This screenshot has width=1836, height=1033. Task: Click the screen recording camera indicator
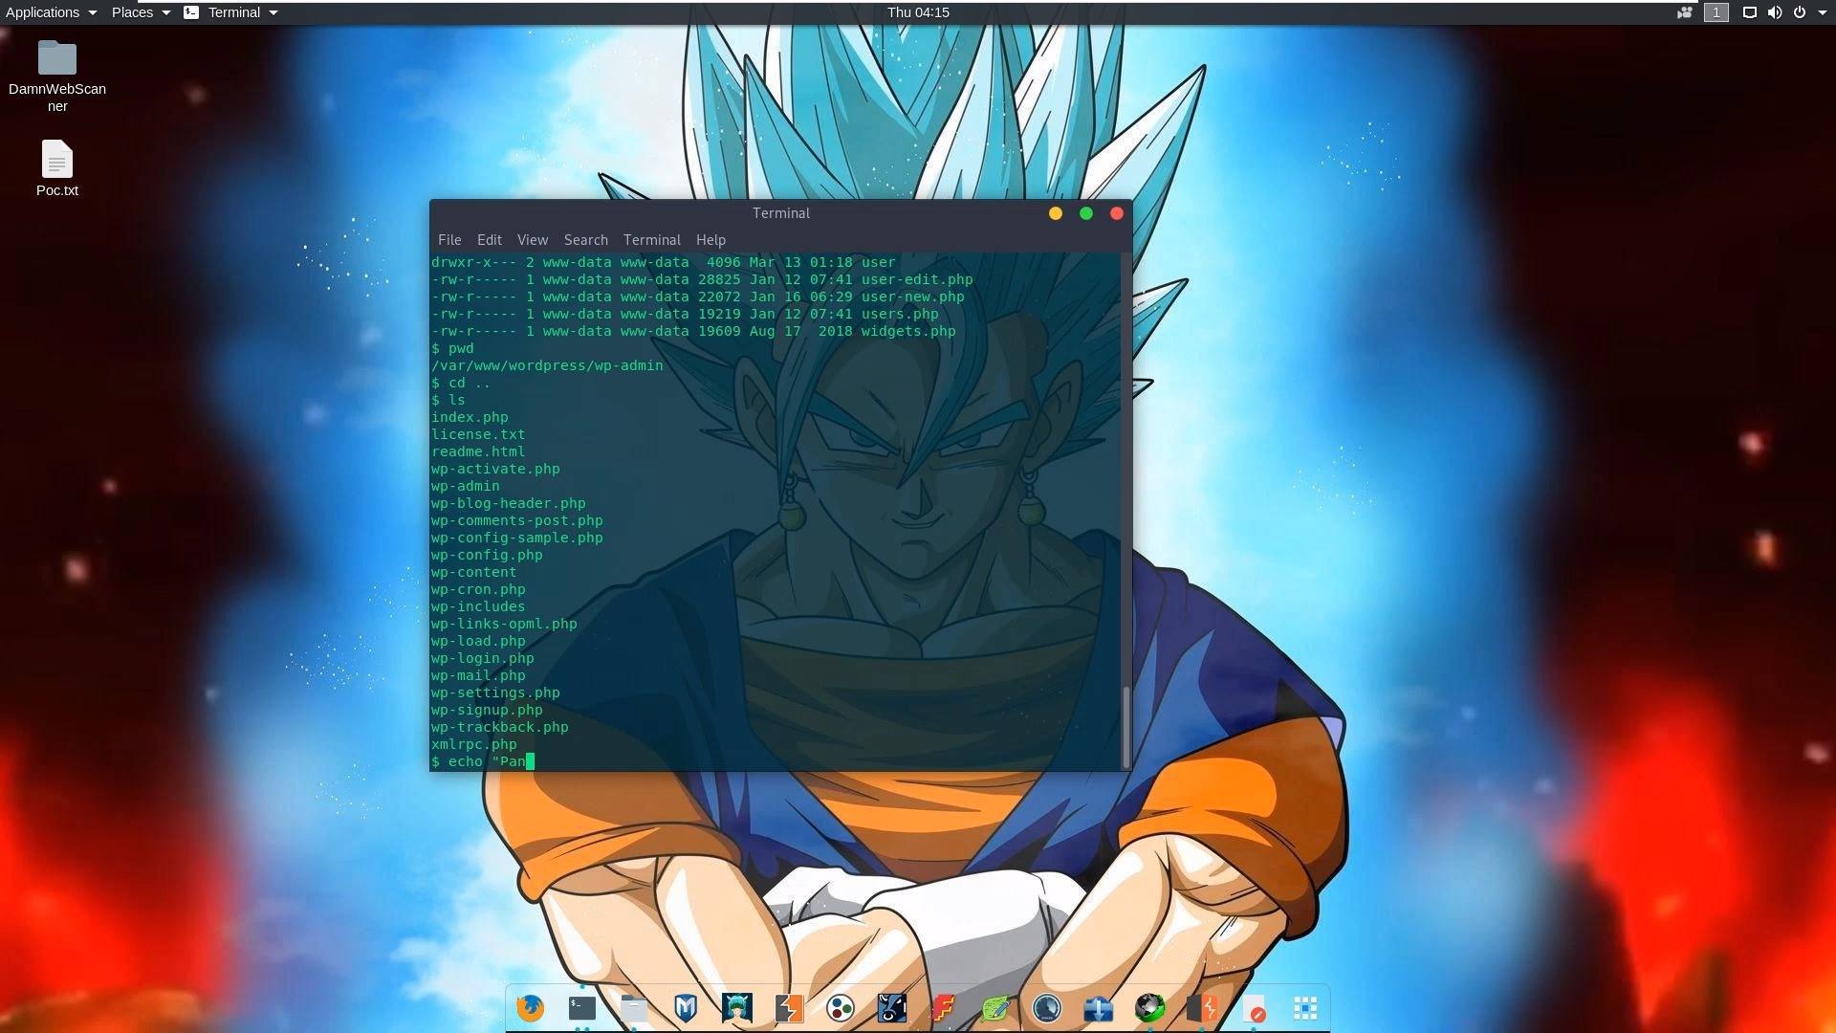[x=1685, y=12]
